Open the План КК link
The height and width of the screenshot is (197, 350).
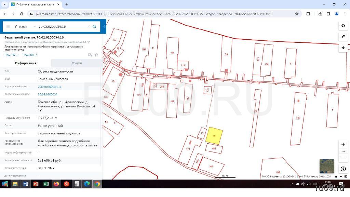29,55
